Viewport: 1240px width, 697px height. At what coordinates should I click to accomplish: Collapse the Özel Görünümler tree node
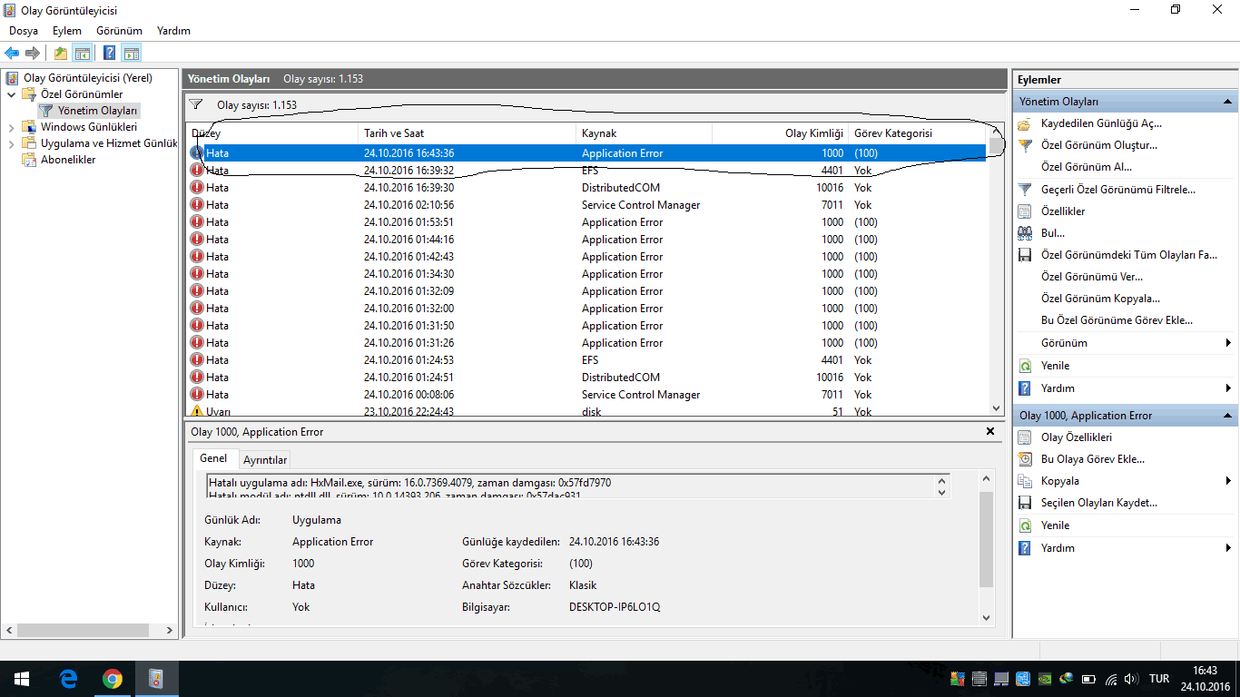point(11,94)
